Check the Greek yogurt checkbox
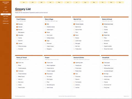The height and width of the screenshot is (99, 132). pyautogui.click(x=46, y=30)
